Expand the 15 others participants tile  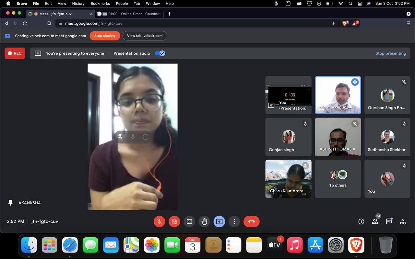coord(338,179)
